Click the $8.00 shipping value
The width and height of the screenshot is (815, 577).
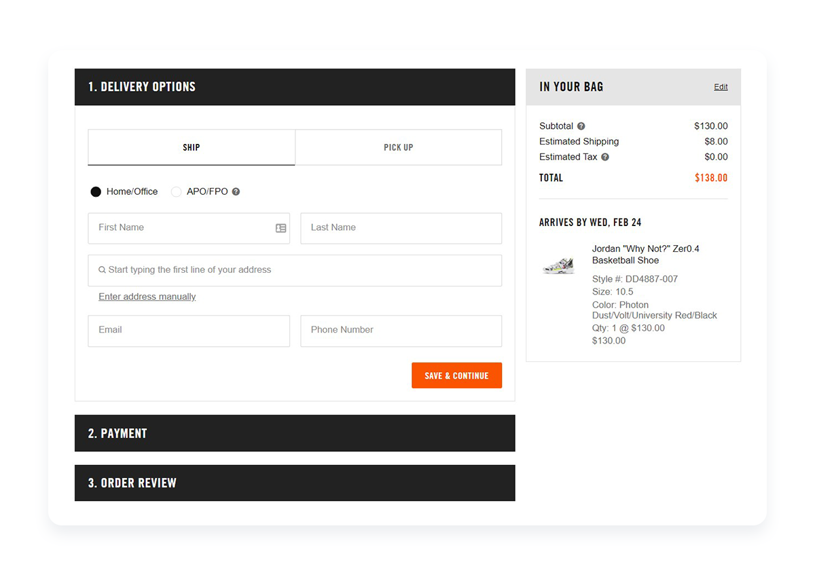(x=716, y=142)
